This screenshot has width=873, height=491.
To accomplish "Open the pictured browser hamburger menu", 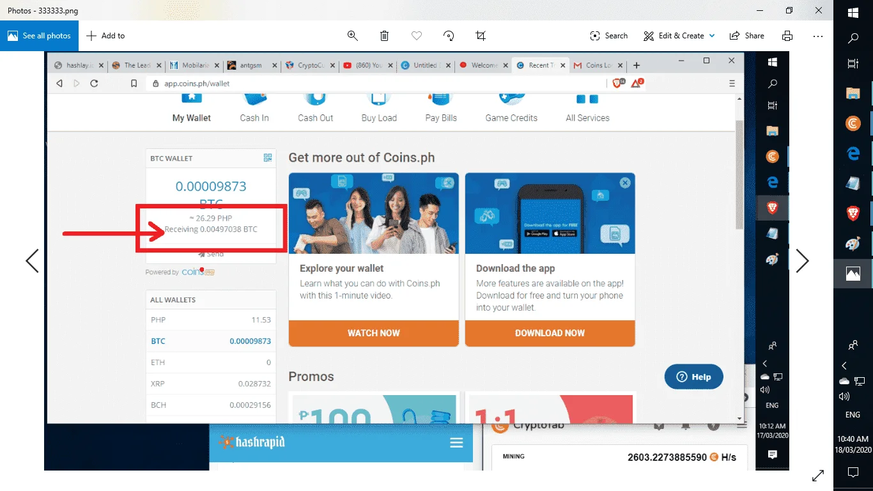I will (732, 83).
